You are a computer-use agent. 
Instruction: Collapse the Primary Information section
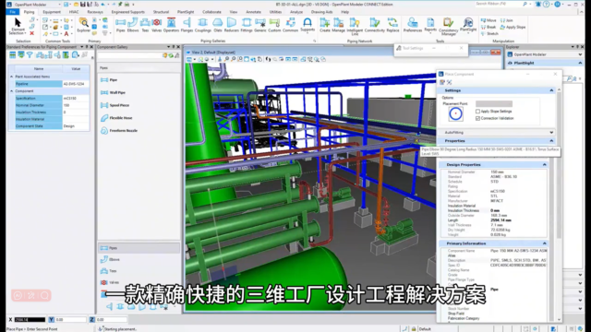pyautogui.click(x=544, y=243)
